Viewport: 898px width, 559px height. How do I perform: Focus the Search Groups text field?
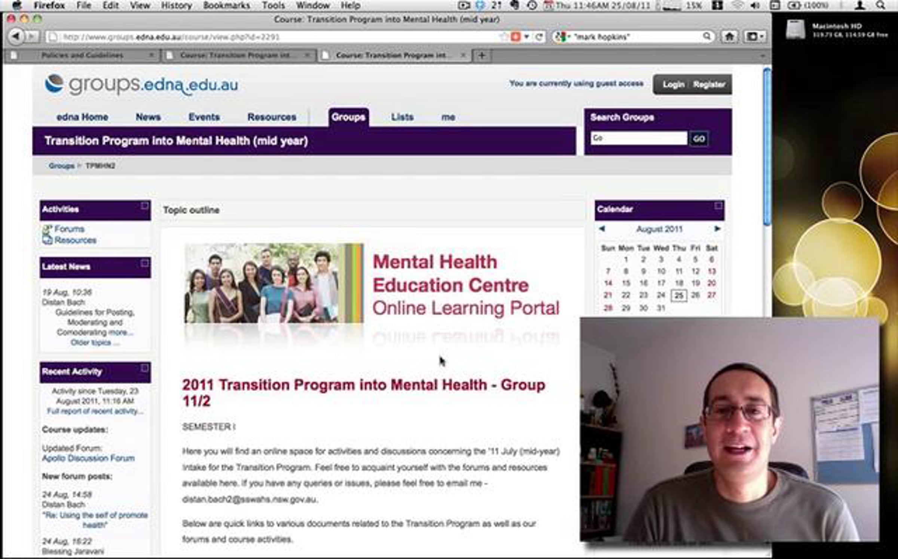(x=639, y=138)
